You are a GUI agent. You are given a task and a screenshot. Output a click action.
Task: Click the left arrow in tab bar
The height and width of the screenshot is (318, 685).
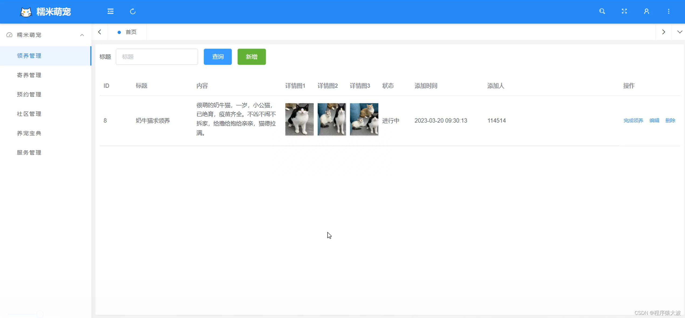coord(100,32)
